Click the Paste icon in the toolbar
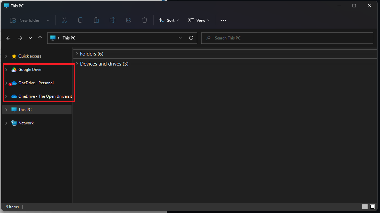The image size is (380, 213). coord(96,20)
